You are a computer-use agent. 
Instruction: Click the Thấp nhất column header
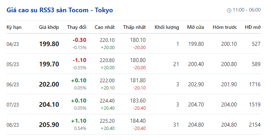[135, 27]
